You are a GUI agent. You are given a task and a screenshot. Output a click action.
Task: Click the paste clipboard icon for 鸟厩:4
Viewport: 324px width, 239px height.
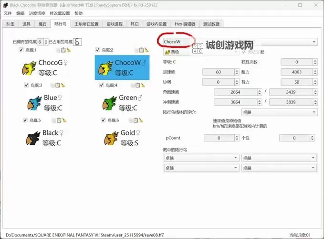pyautogui.click(x=137, y=85)
